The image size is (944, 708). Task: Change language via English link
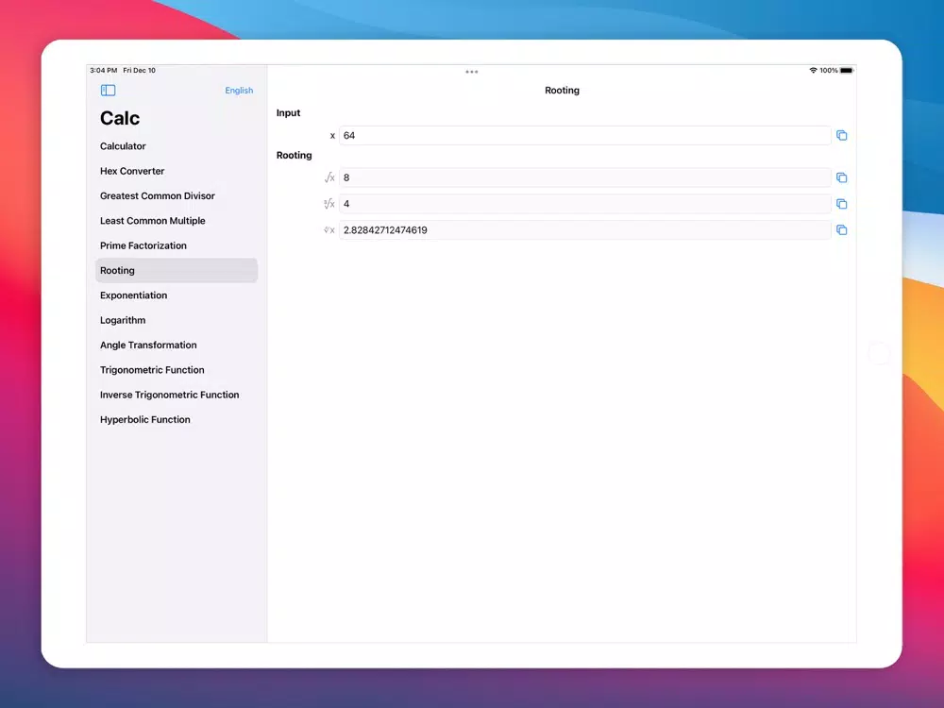coord(239,91)
